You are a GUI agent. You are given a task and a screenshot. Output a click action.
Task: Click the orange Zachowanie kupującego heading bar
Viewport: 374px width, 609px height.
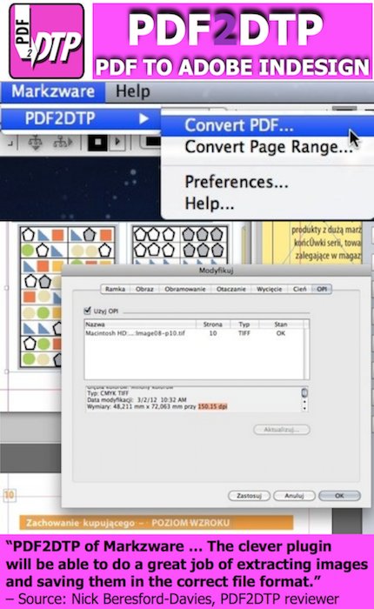pyautogui.click(x=157, y=523)
